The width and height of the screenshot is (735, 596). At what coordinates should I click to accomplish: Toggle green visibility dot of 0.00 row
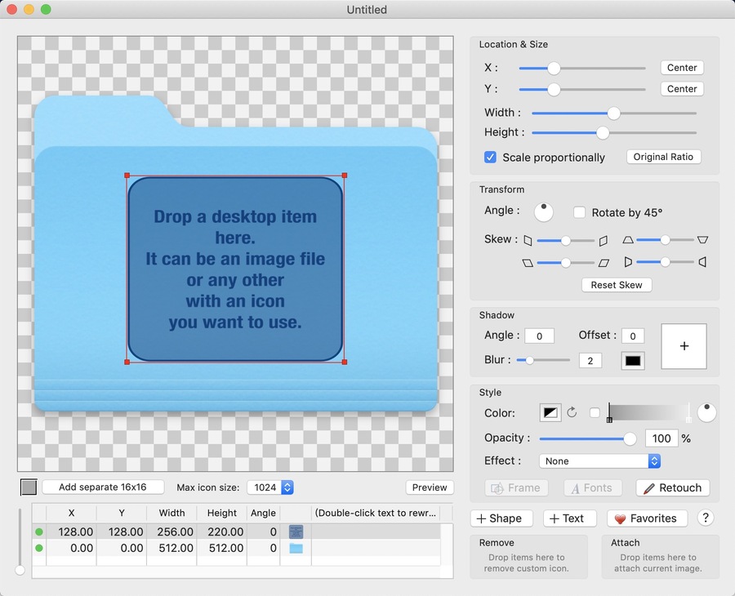coord(39,548)
